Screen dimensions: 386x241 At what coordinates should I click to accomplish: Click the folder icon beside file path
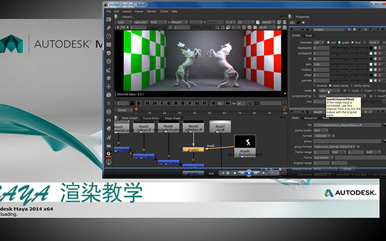[384, 125]
